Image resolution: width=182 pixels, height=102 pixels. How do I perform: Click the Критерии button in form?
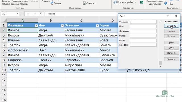pos(171,53)
